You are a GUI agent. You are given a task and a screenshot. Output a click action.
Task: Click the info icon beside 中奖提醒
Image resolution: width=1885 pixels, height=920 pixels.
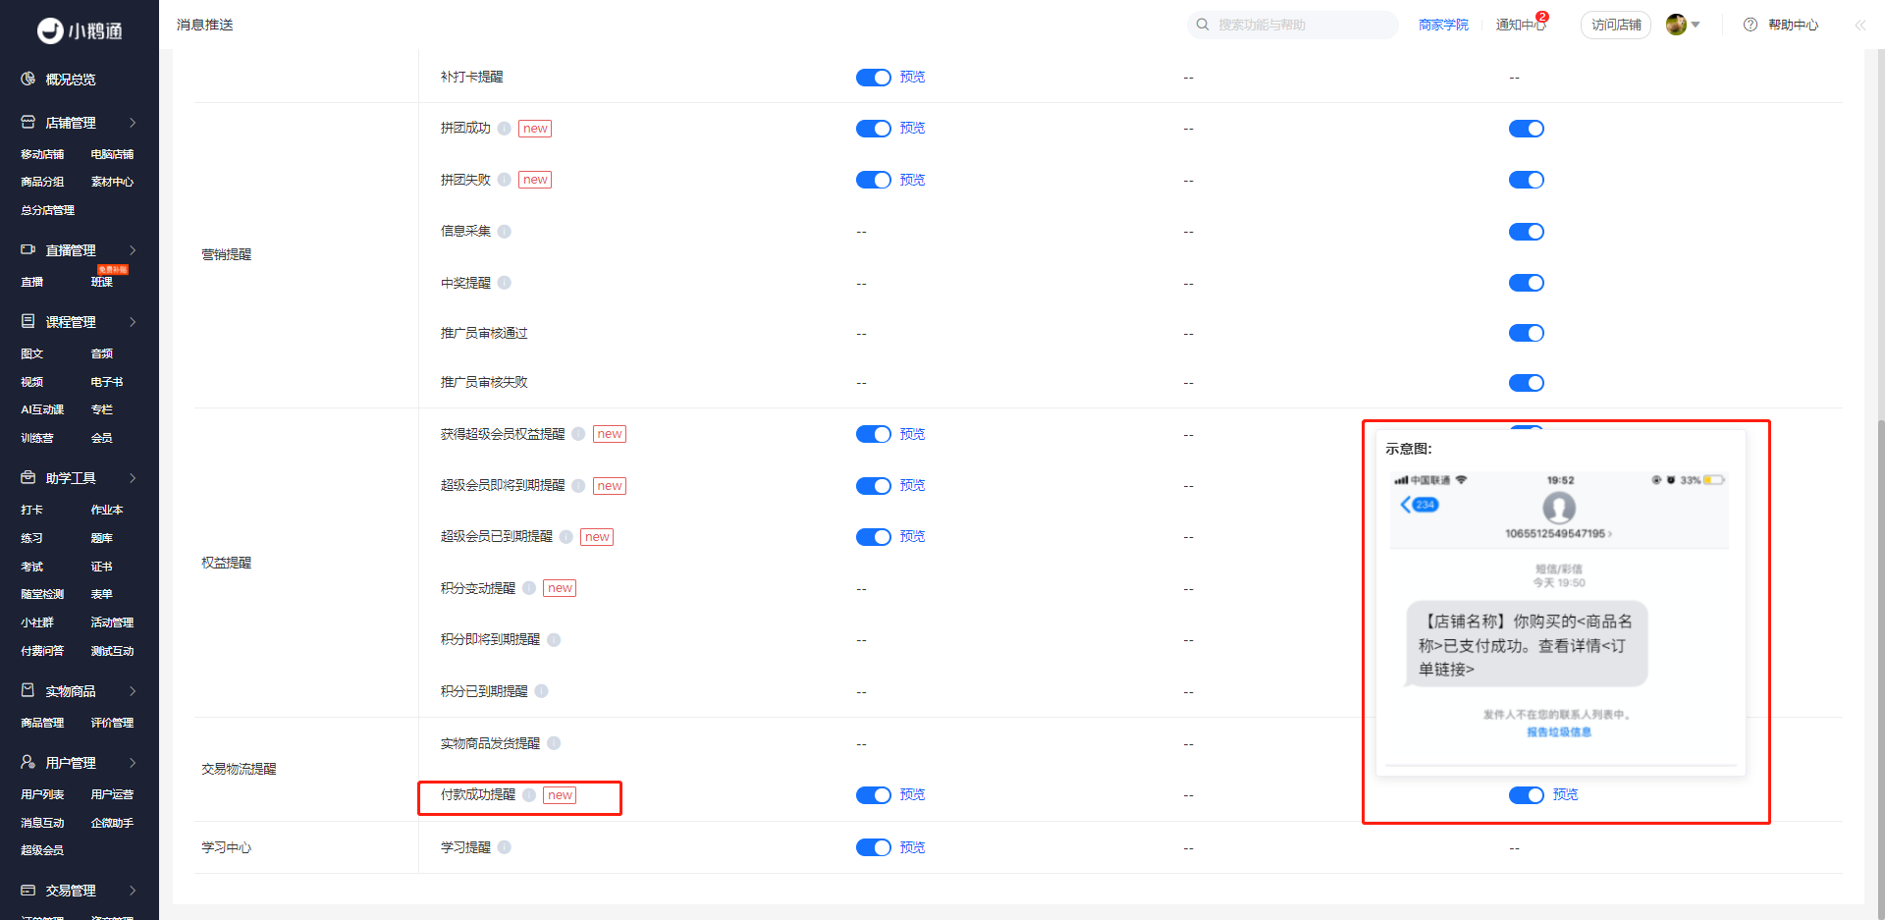504,283
